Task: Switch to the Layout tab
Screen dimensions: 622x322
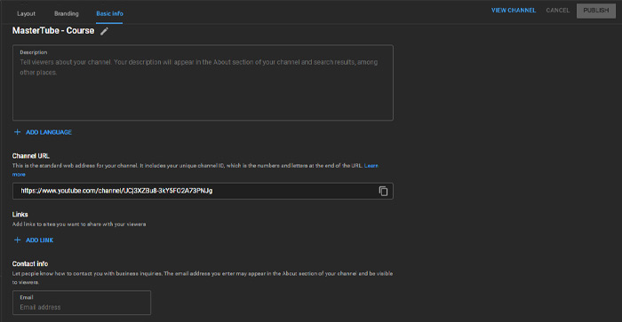Action: [x=26, y=13]
